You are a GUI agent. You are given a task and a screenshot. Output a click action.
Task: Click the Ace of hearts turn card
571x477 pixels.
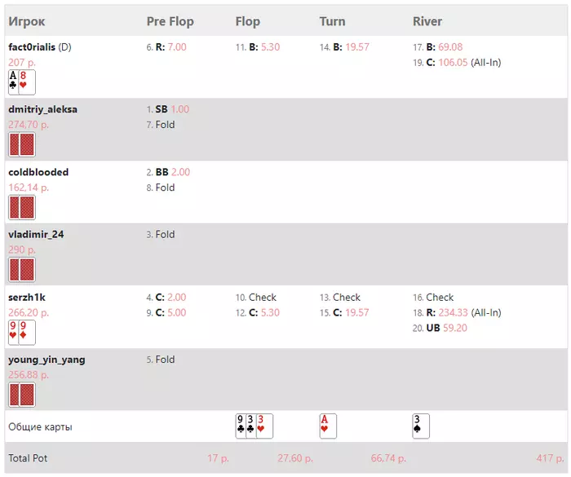click(x=328, y=426)
